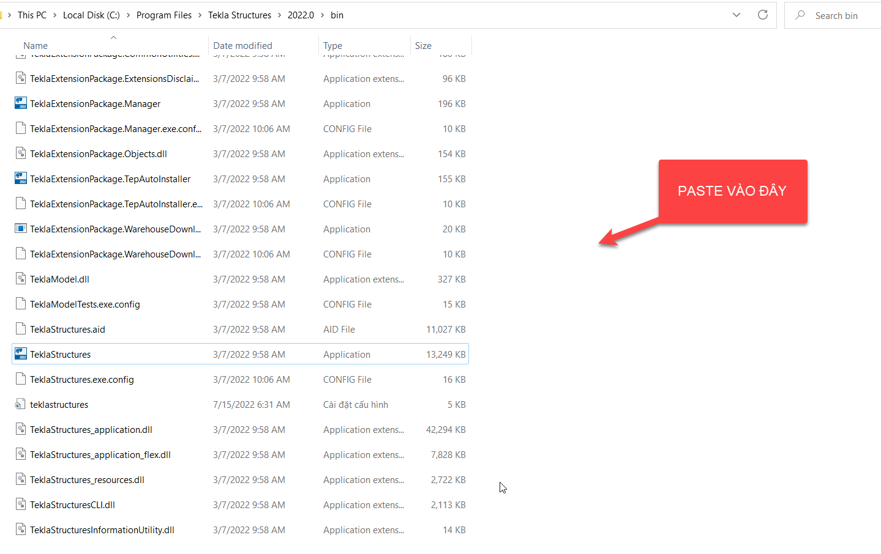Image resolution: width=881 pixels, height=554 pixels.
Task: Click the search magnifier icon
Action: [800, 15]
